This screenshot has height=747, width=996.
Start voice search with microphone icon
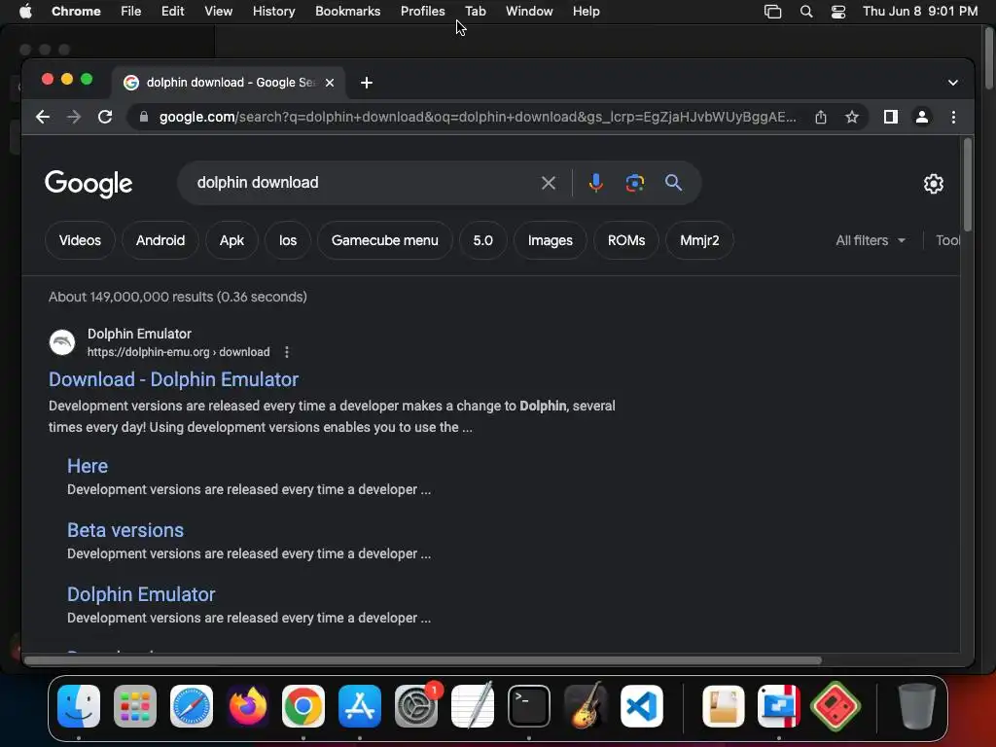596,183
